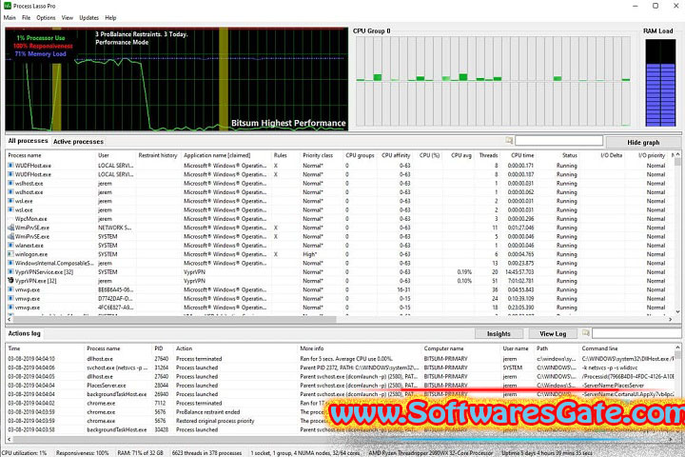Sort by CPU time column header
This screenshot has height=457, width=685.
[x=522, y=155]
